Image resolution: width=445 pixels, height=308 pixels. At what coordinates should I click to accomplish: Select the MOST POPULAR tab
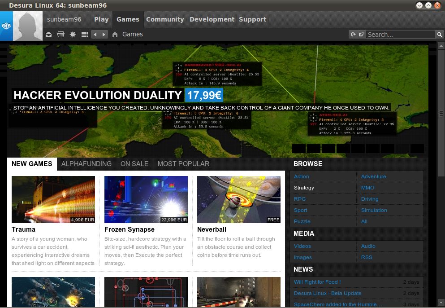(184, 164)
